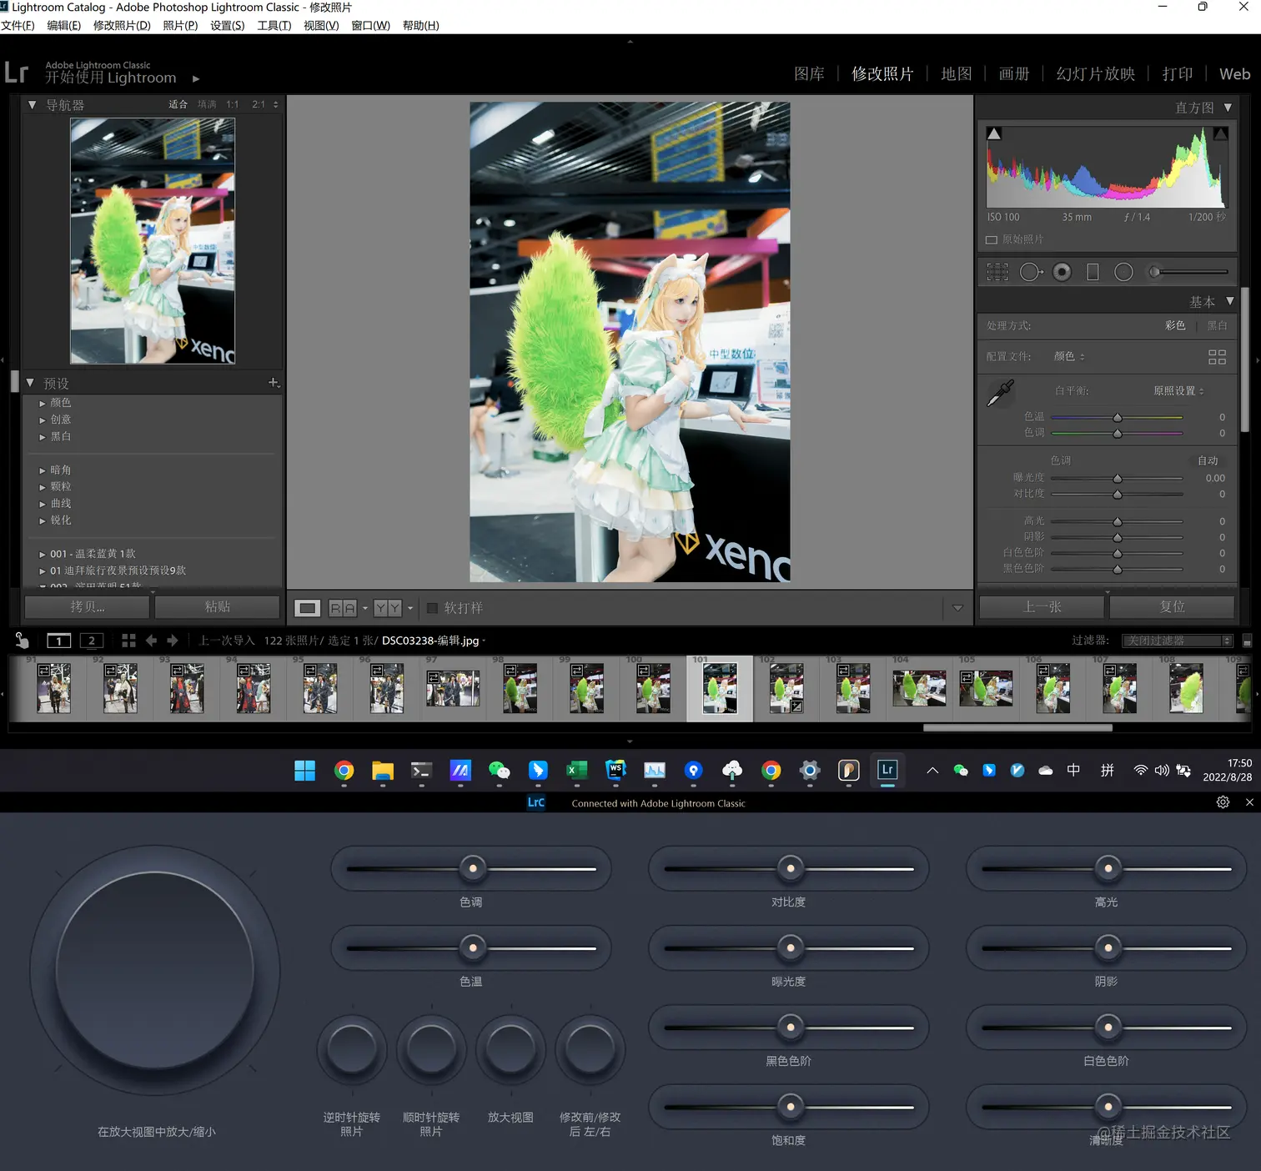Choose the YY before/after view mode
This screenshot has width=1261, height=1171.
tap(387, 608)
